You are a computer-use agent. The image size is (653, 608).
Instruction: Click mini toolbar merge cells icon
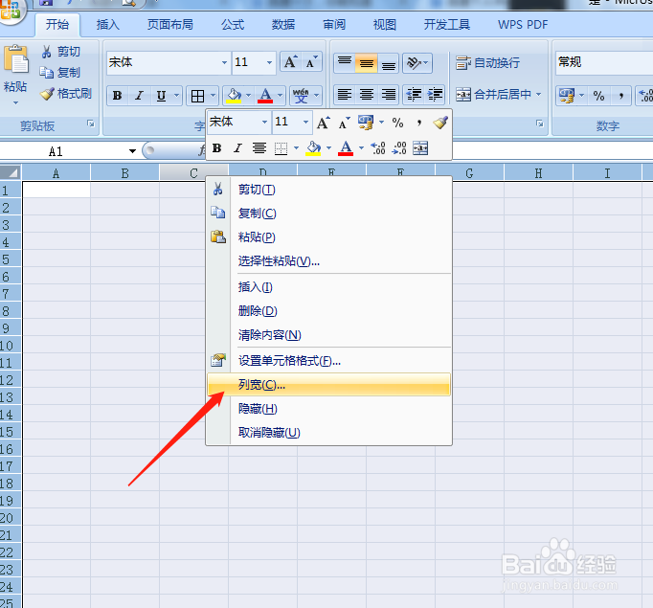[x=420, y=148]
